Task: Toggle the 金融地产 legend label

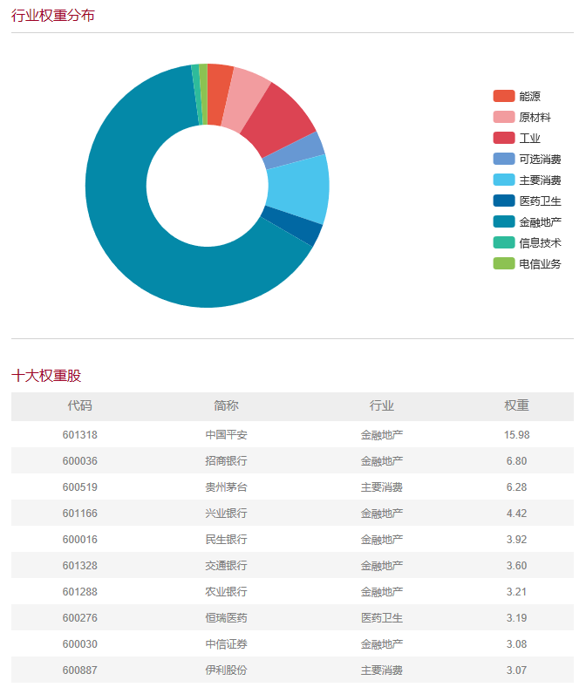Action: [x=540, y=221]
